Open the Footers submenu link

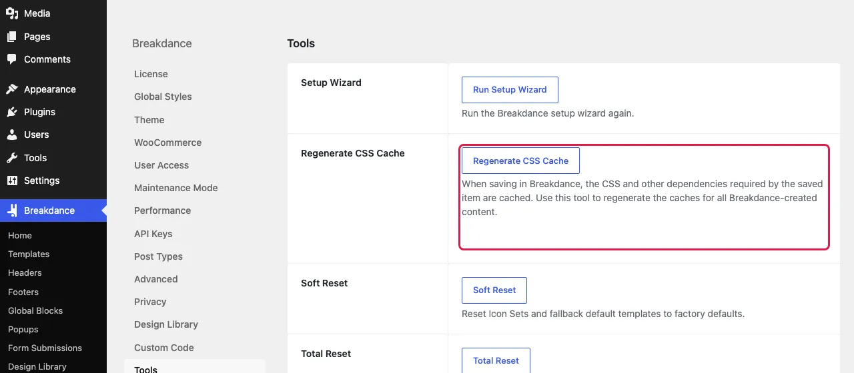click(23, 292)
